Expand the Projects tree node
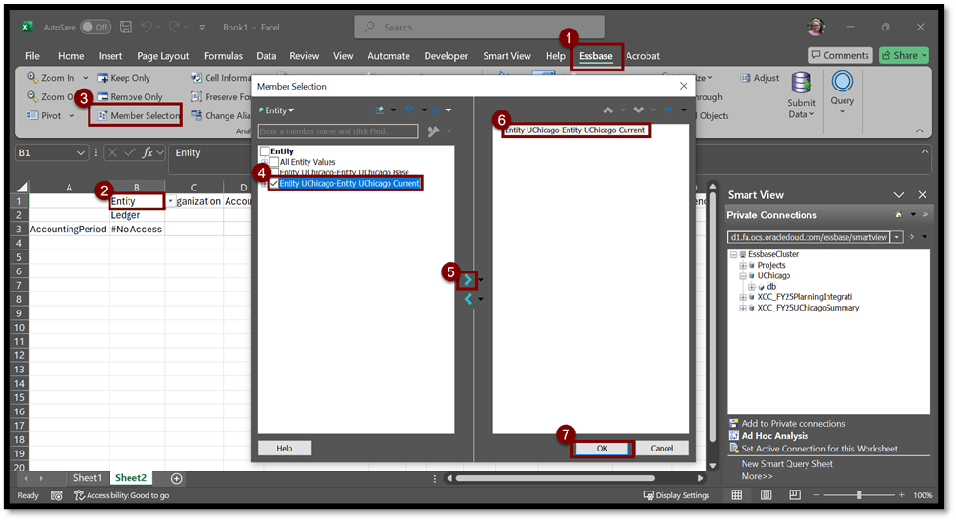This screenshot has height=521, width=956. [x=743, y=266]
